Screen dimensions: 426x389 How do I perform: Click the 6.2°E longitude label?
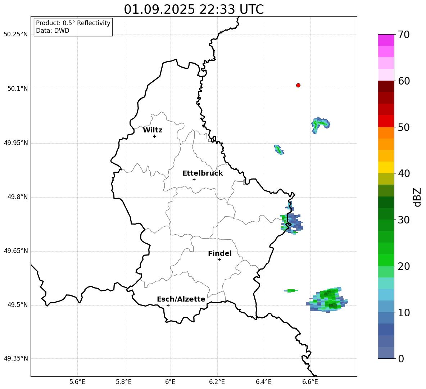217,382
